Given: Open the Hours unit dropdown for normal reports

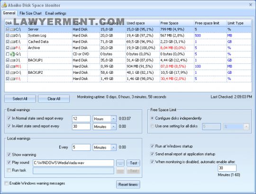Looking at the screenshot, I should (x=113, y=119).
